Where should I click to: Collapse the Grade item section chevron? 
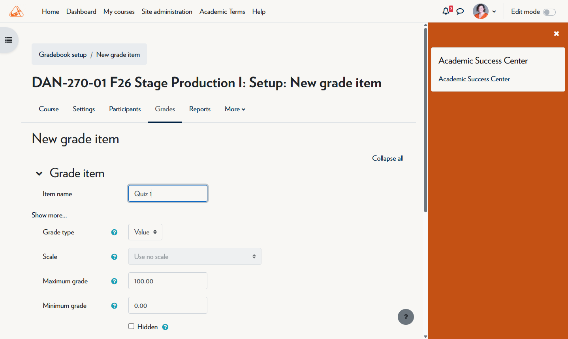point(39,174)
